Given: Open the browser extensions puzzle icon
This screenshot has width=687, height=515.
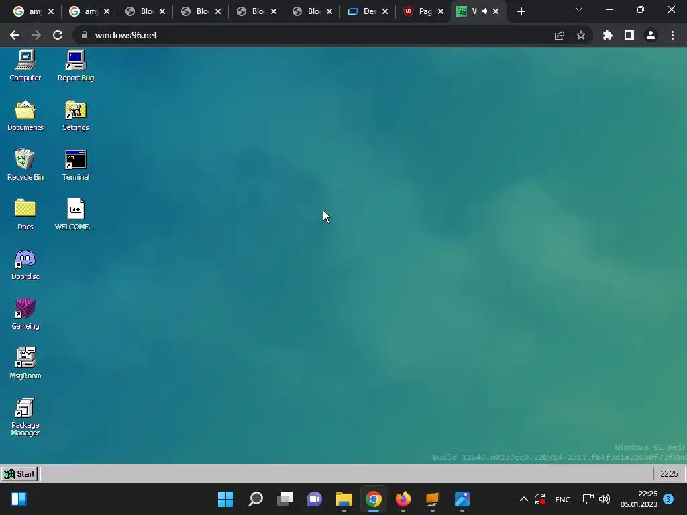Looking at the screenshot, I should tap(608, 35).
